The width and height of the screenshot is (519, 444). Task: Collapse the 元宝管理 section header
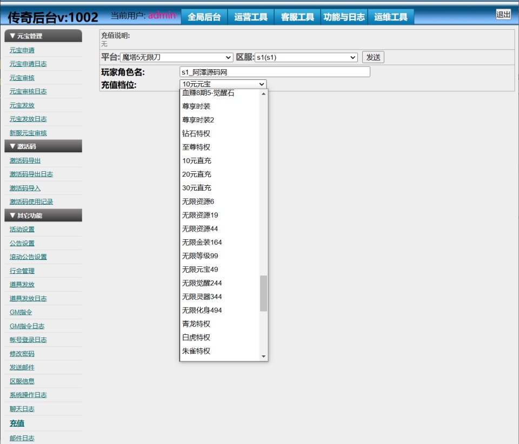43,36
